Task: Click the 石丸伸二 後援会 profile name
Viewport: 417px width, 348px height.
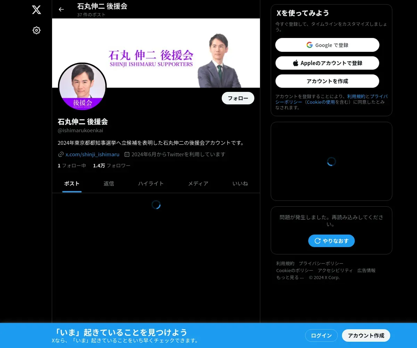Action: pos(83,122)
